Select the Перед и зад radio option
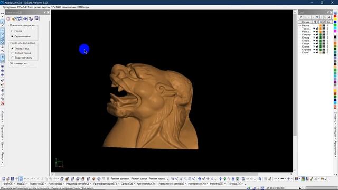338x190 pixels. 13,49
